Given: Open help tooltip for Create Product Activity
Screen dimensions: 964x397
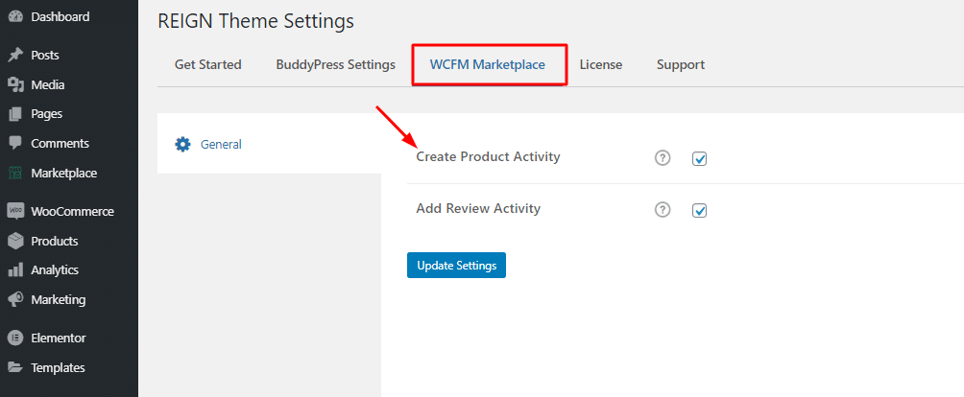Looking at the screenshot, I should pyautogui.click(x=663, y=158).
